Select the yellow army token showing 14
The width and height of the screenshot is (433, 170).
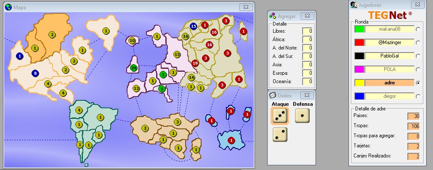click(x=191, y=77)
